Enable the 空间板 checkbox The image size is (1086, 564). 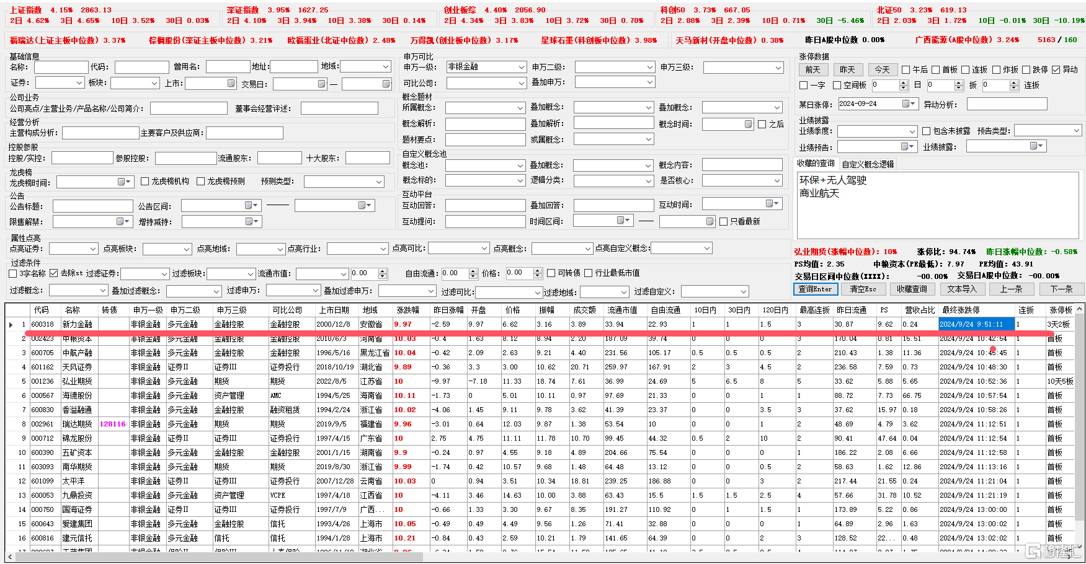point(837,85)
